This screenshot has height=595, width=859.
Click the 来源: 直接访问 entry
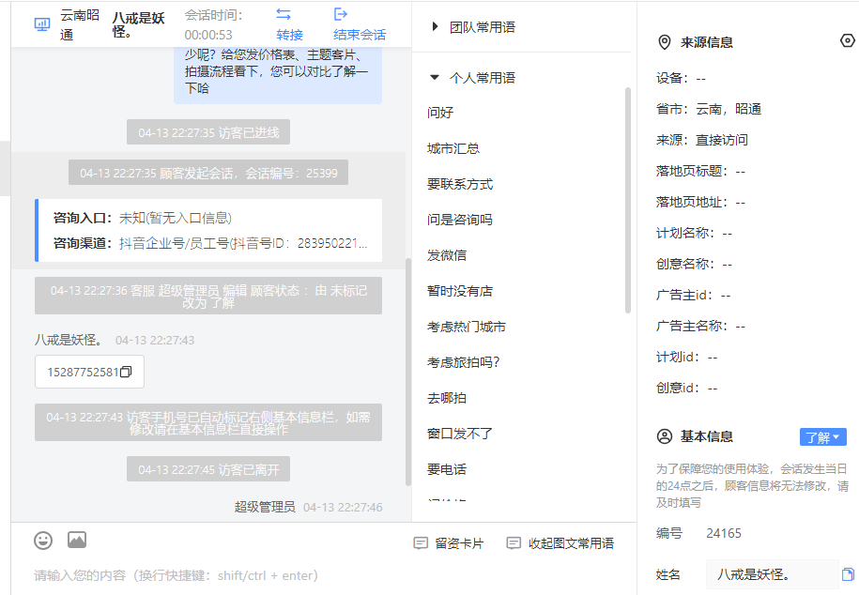pyautogui.click(x=702, y=140)
